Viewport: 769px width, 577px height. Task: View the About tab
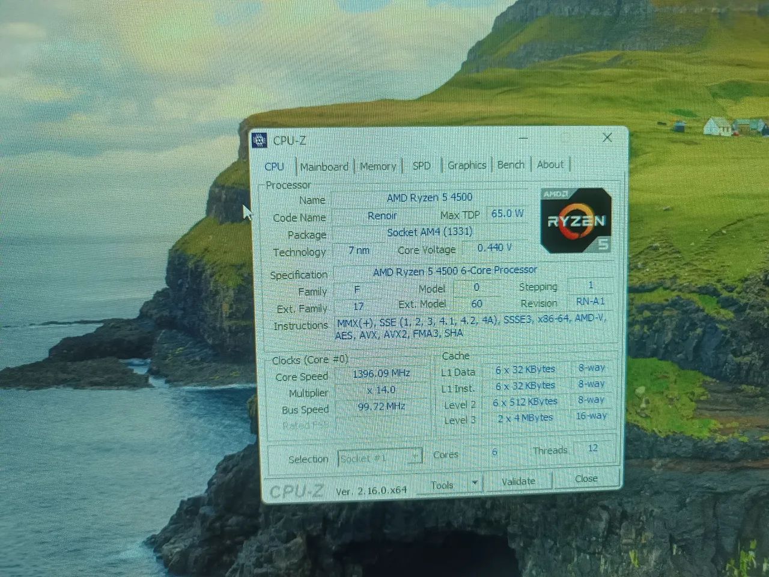pyautogui.click(x=550, y=164)
